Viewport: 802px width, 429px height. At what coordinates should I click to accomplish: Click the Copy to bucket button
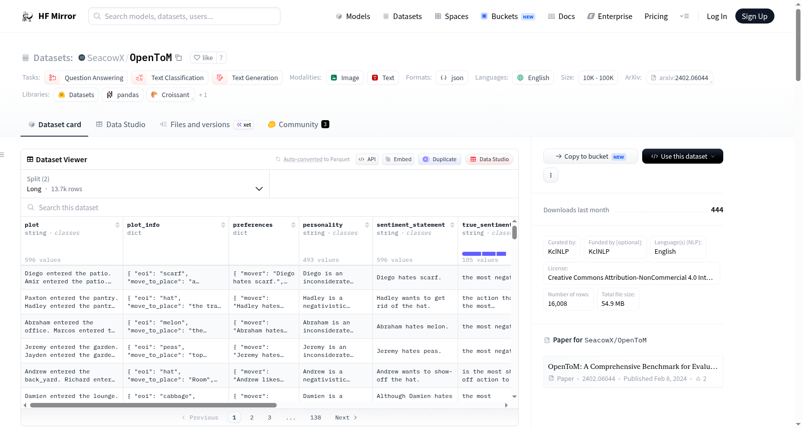590,156
